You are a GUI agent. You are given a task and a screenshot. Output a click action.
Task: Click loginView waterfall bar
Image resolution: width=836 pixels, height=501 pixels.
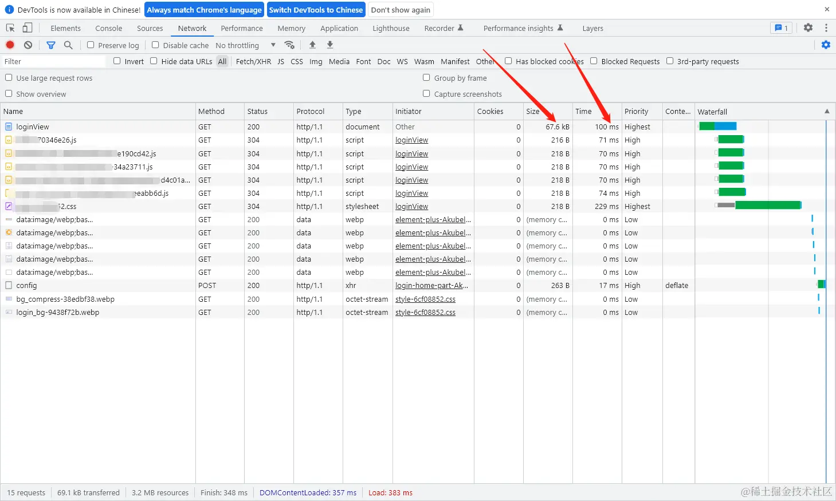717,126
